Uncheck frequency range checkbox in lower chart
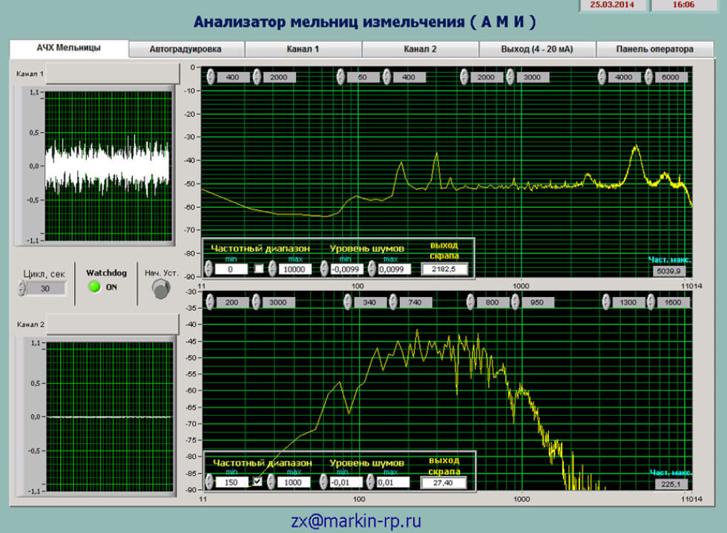This screenshot has width=727, height=533. pyautogui.click(x=257, y=482)
